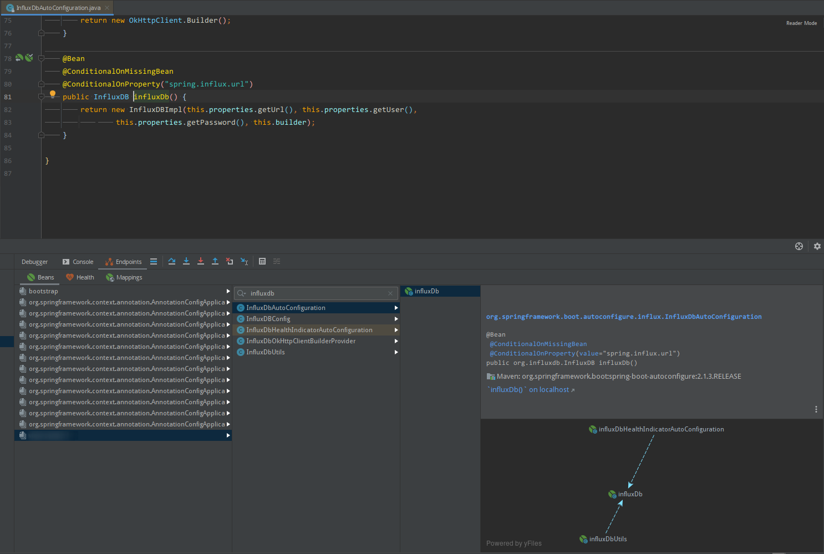Click the magnifier icon in the bean search field
824x554 pixels.
click(241, 293)
